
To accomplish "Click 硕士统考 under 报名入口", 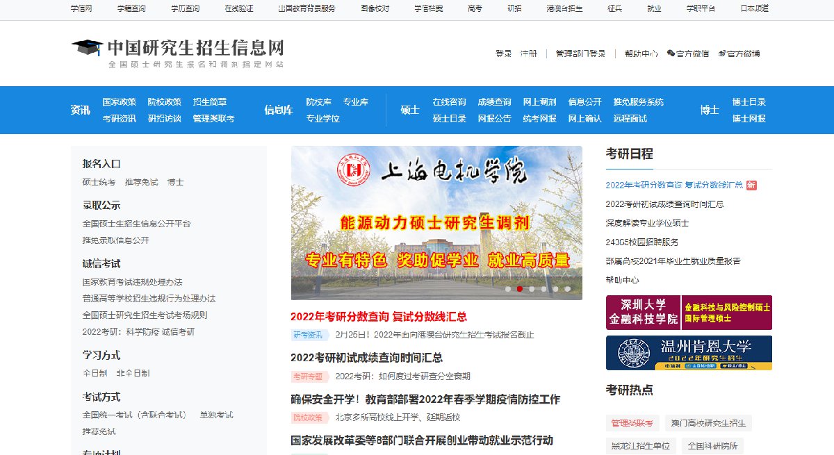I will tap(99, 182).
